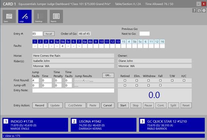Click First Round Time Penalty field
This screenshot has height=140, width=207.
(x=58, y=80)
